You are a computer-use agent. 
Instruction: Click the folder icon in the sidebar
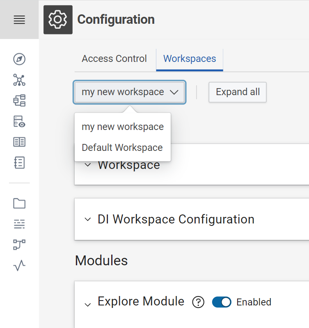tap(19, 203)
